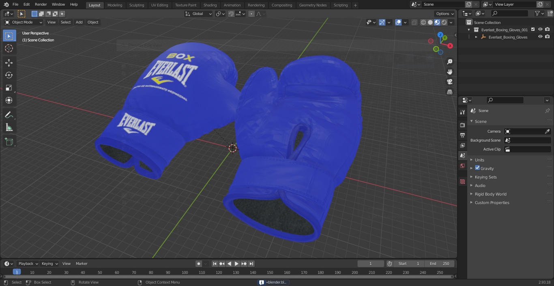
Task: Open the Render menu
Action: tap(41, 4)
